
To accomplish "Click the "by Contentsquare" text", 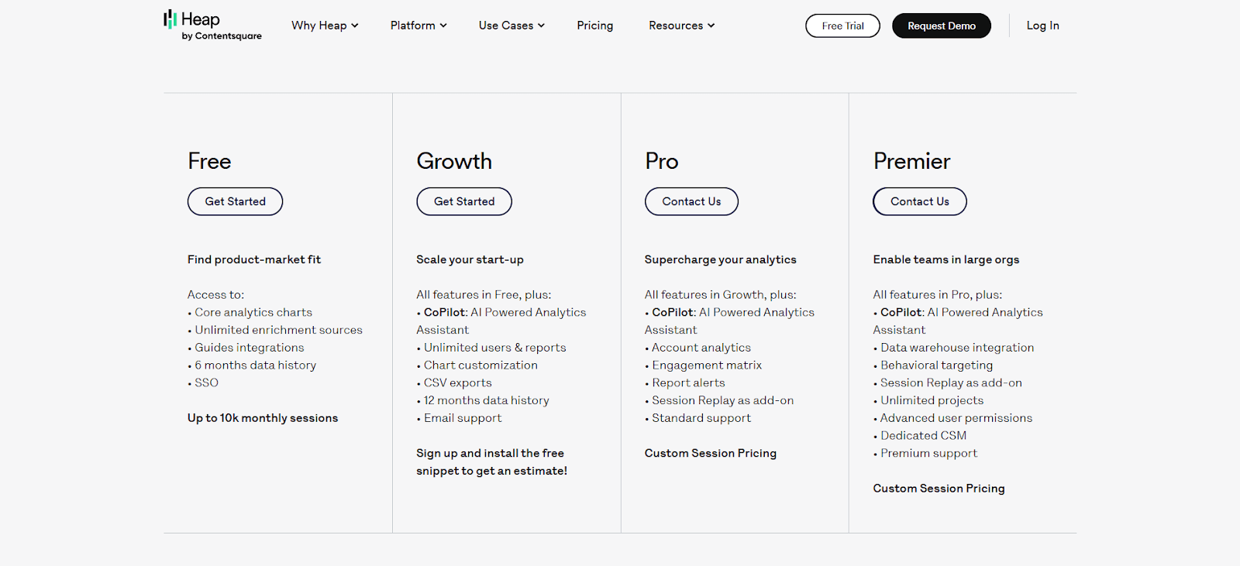I will pos(222,35).
